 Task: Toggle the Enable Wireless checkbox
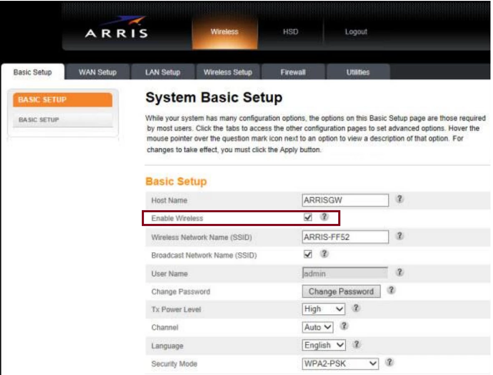tap(308, 217)
